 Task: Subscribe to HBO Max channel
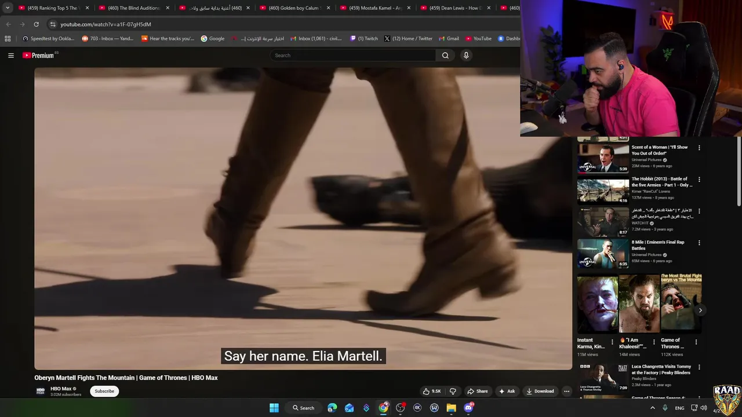point(104,391)
